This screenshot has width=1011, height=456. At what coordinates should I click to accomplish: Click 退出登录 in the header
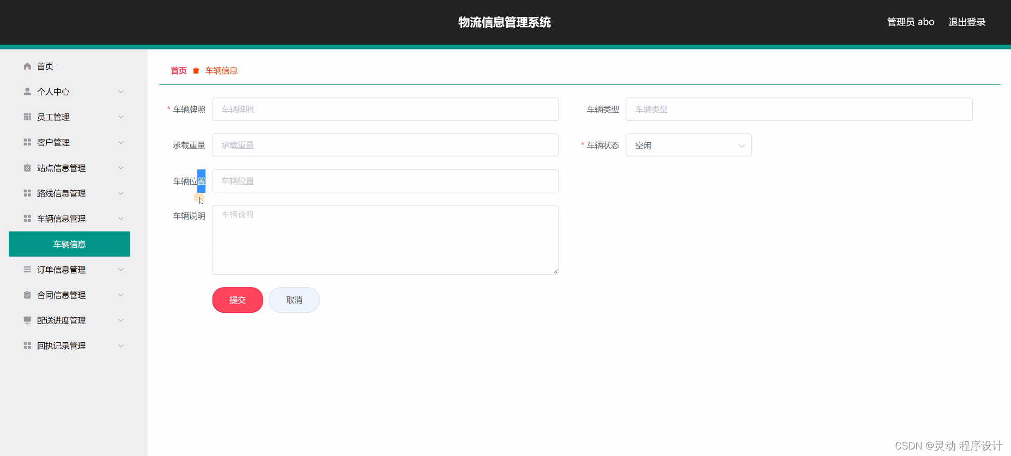[x=967, y=22]
